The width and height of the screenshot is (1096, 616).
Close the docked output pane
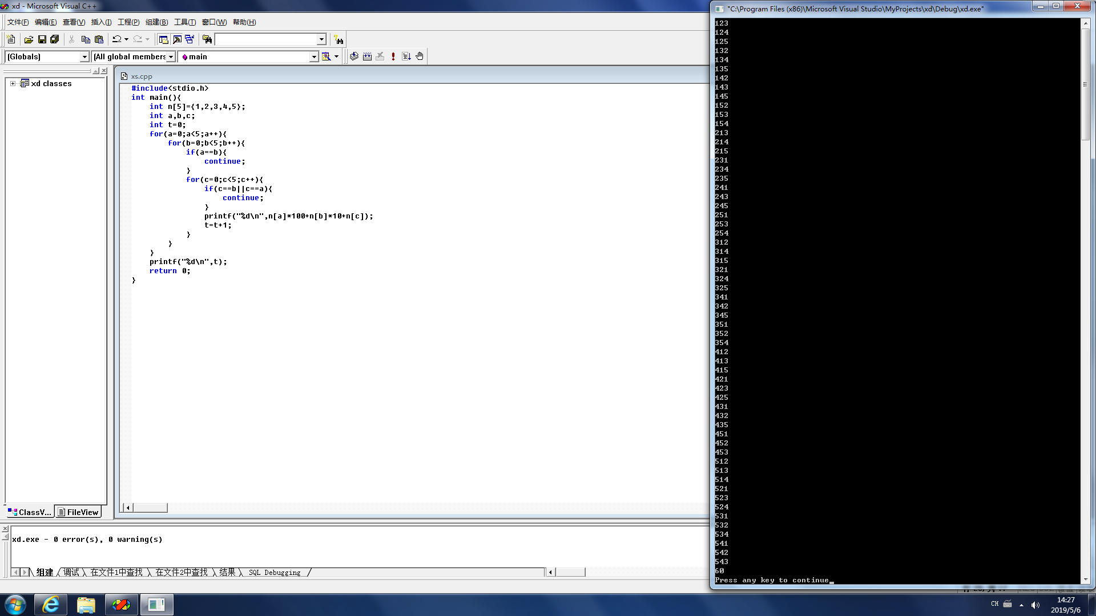pyautogui.click(x=5, y=529)
